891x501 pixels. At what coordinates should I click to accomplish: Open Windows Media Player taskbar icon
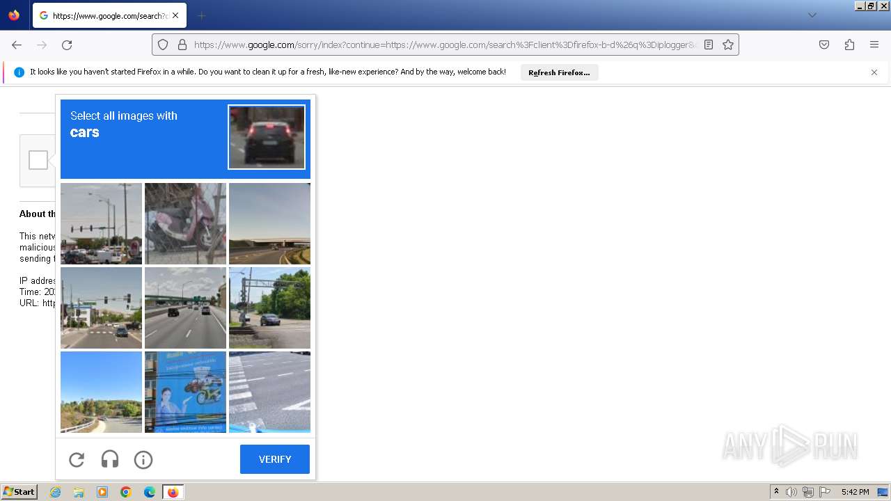[102, 492]
